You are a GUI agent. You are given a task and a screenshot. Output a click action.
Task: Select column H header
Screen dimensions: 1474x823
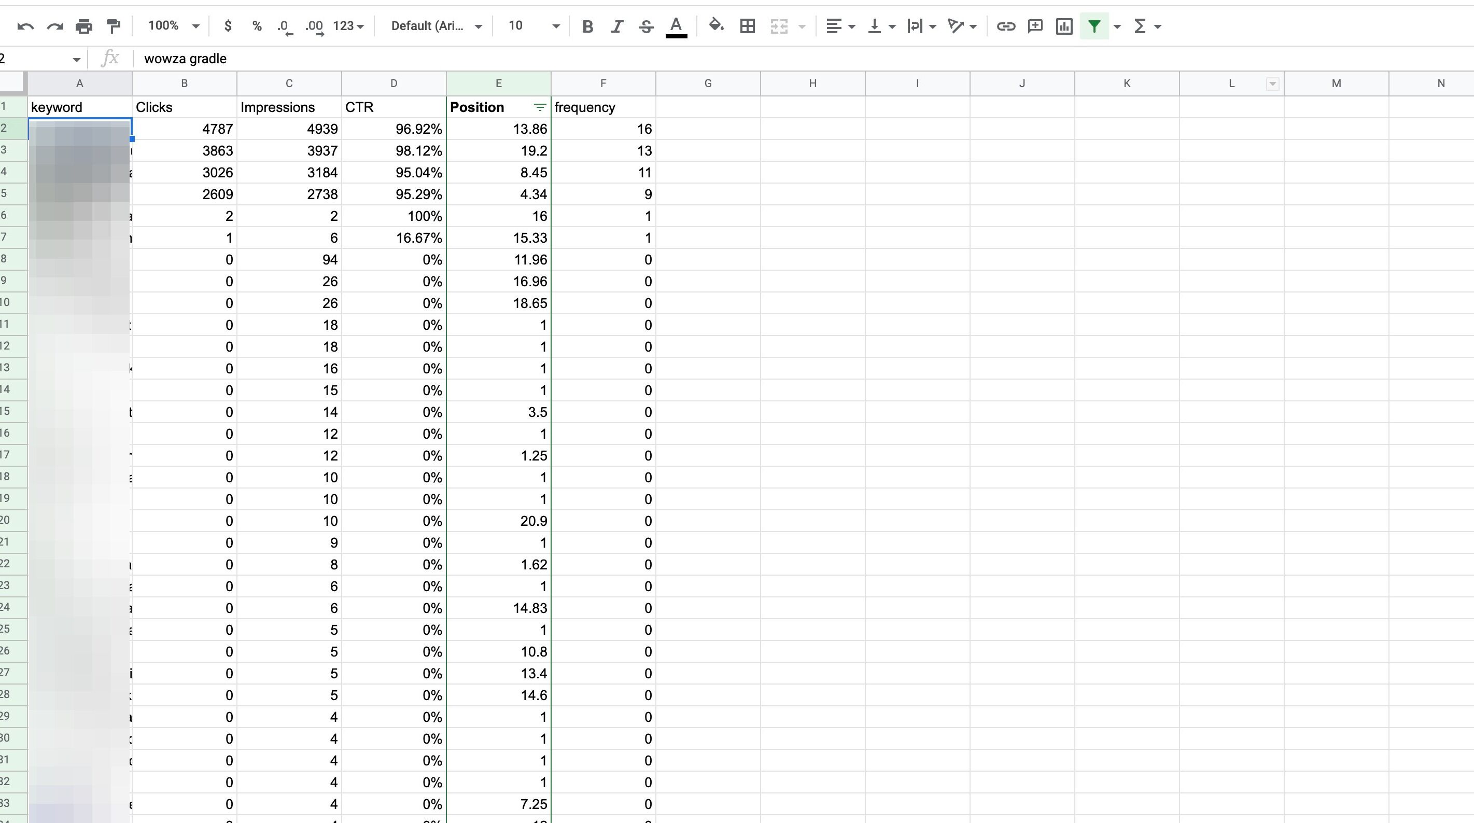pos(812,83)
